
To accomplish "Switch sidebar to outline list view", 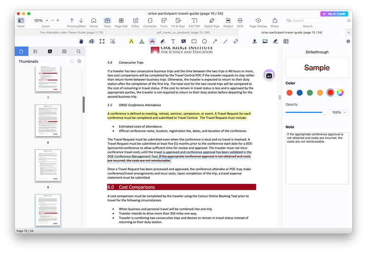I will pos(35,52).
